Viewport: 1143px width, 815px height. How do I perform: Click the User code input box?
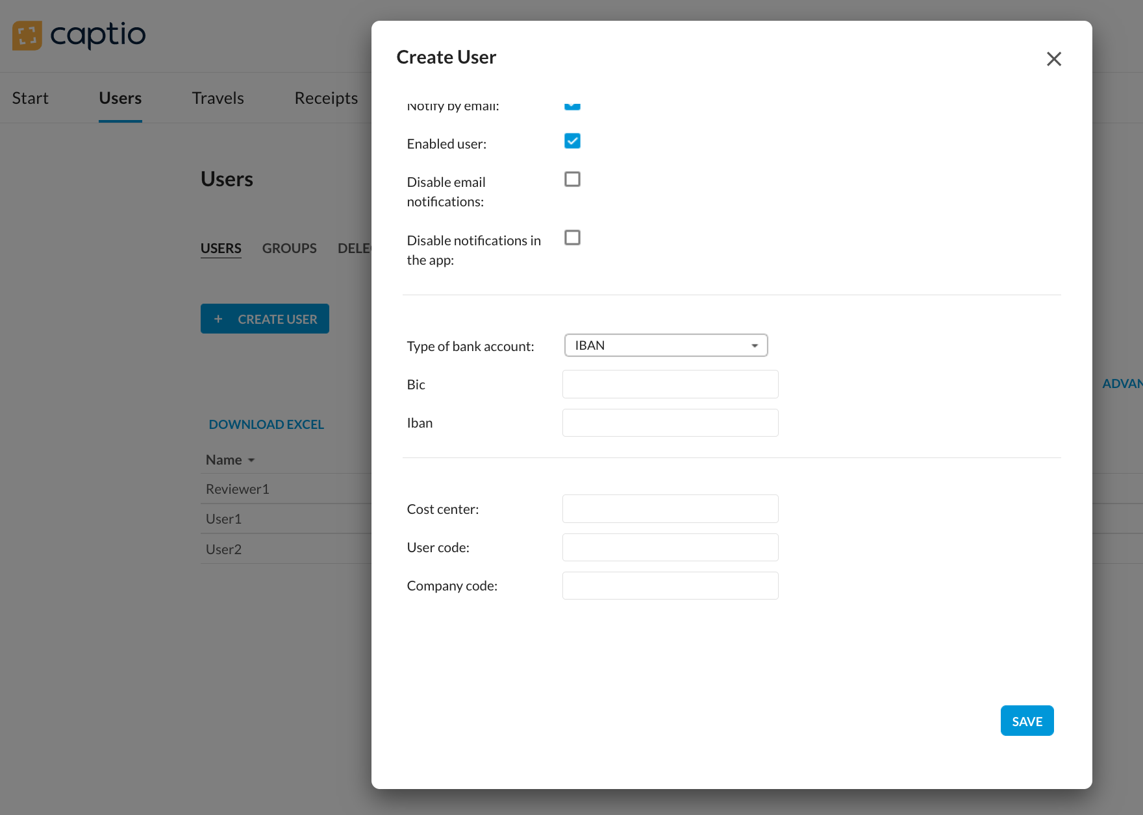(x=670, y=547)
